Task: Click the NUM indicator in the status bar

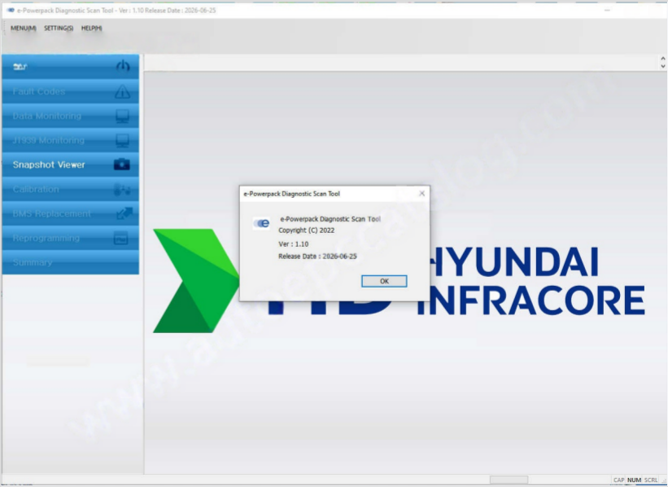Action: coord(634,480)
